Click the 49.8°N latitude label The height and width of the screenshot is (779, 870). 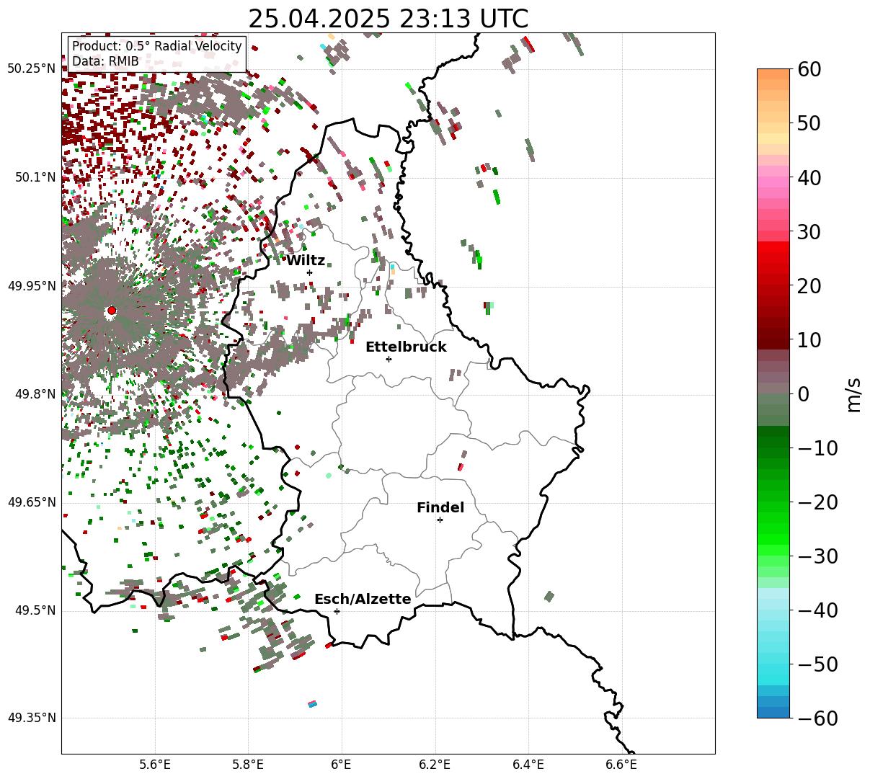[x=35, y=394]
